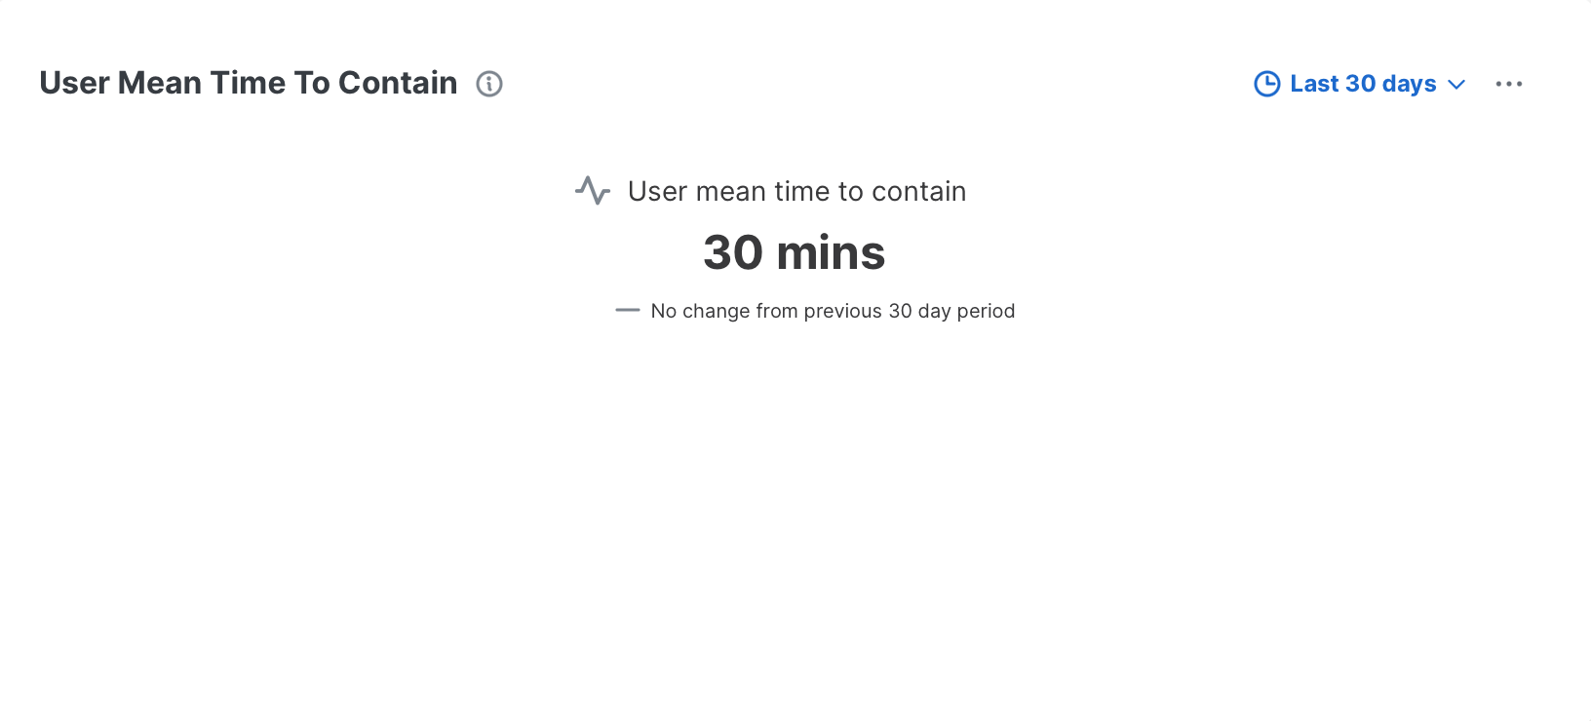Click the dash no-change trend indicator
Image resolution: width=1591 pixels, height=721 pixels.
(628, 311)
